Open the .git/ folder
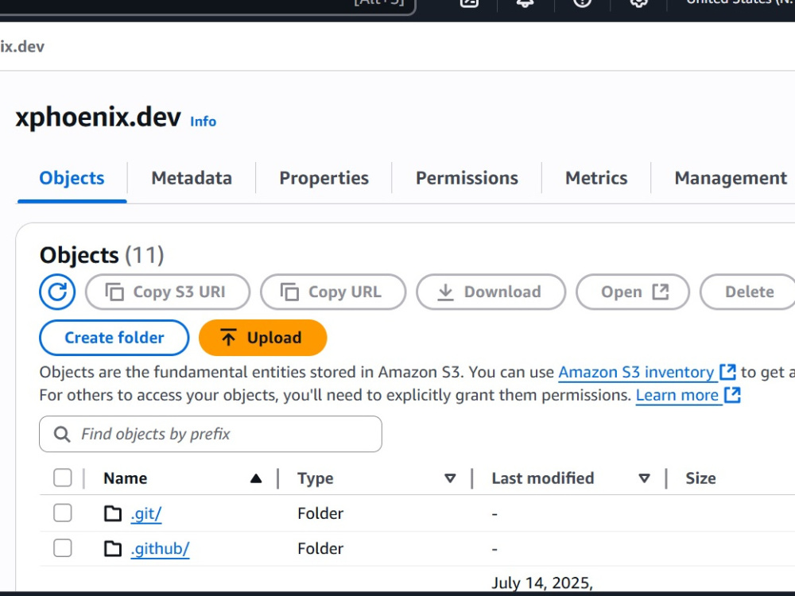 click(146, 514)
